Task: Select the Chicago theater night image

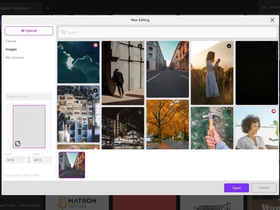Action: 123,128
